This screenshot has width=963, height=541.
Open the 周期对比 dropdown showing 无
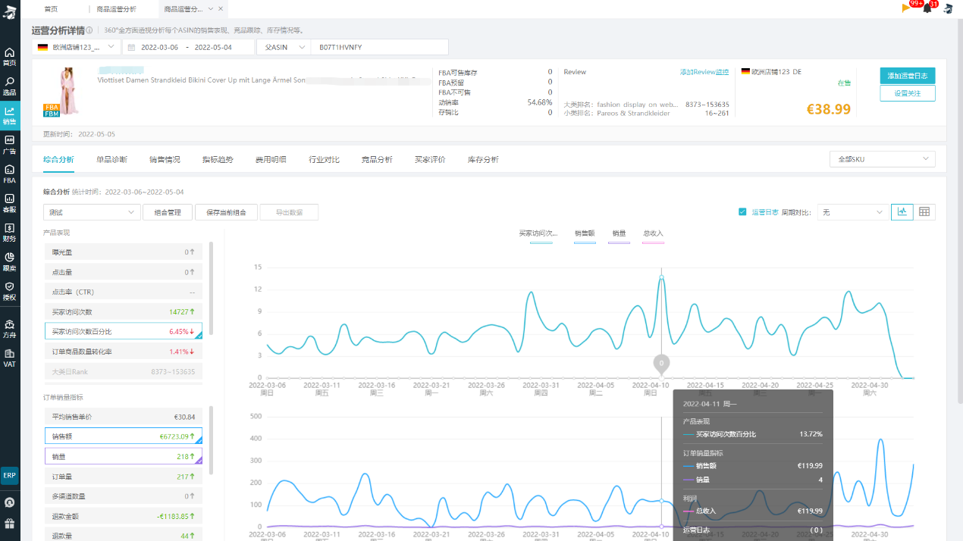tap(852, 212)
